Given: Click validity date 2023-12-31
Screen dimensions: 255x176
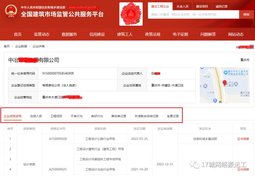Looking at the screenshot, I should [165, 164].
